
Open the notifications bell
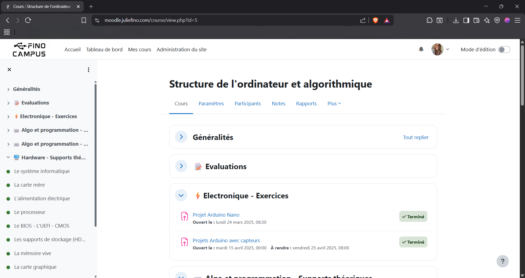click(x=421, y=49)
